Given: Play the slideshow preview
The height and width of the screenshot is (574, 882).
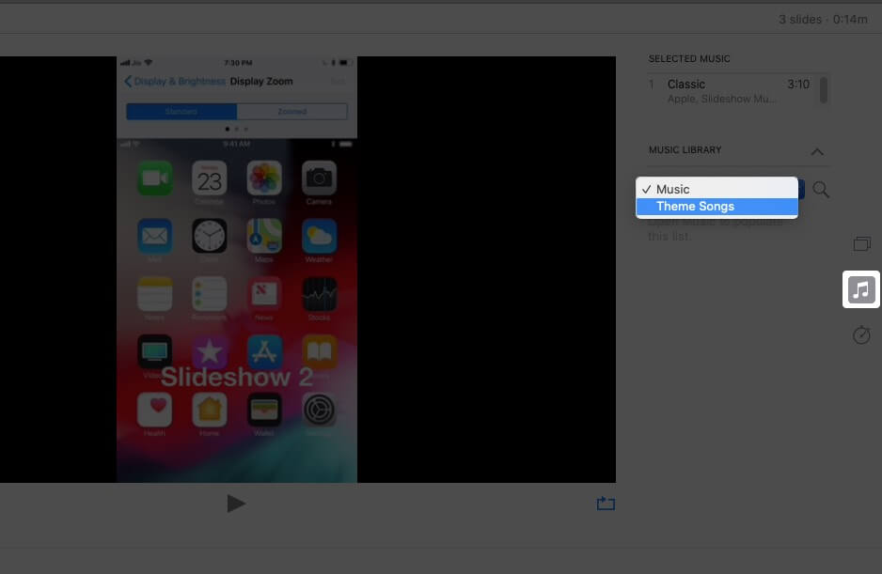Looking at the screenshot, I should (236, 504).
